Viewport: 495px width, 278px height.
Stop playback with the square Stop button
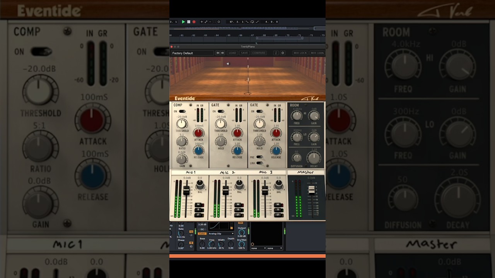189,22
